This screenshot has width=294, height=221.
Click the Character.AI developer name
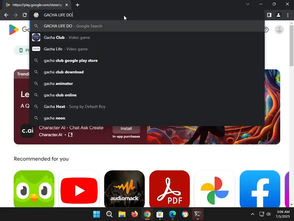[x=51, y=135]
